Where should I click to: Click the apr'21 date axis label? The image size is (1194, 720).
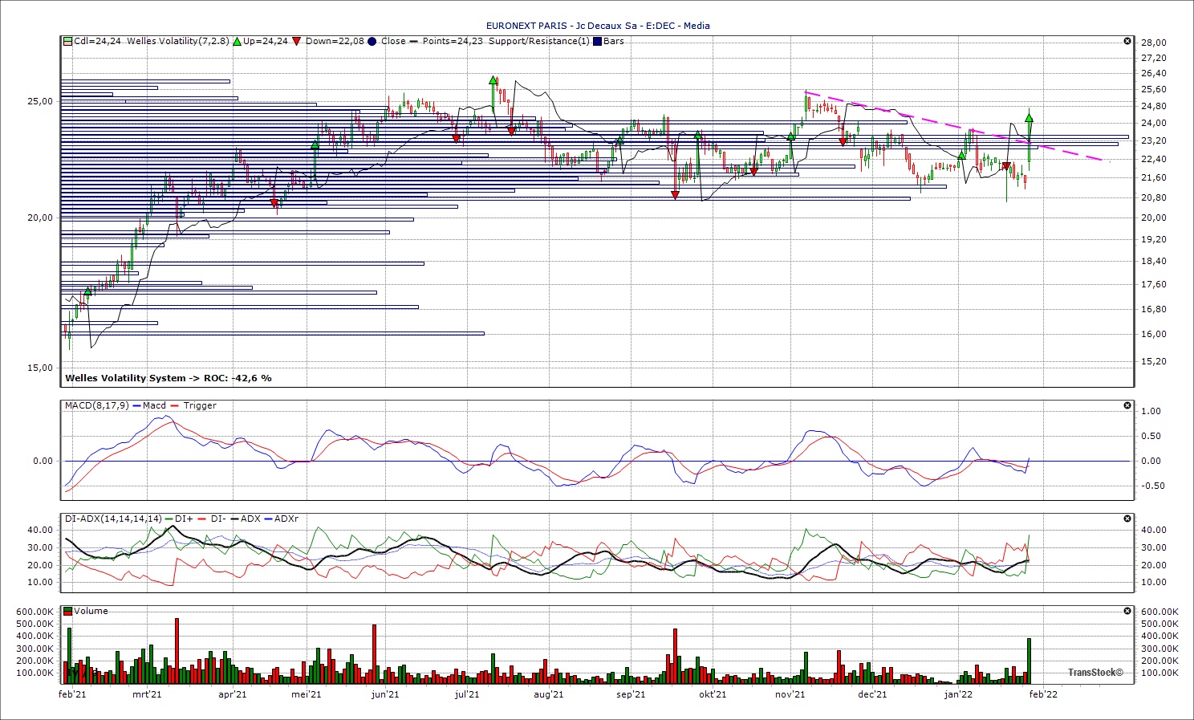(233, 694)
